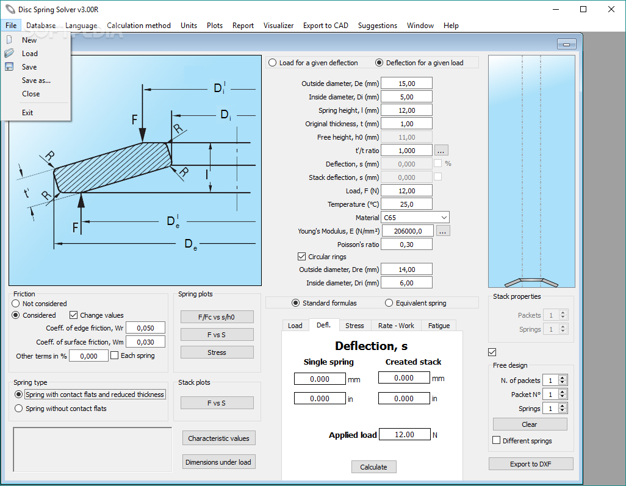Click the Outside diameter De input field
This screenshot has width=626, height=486.
[406, 84]
